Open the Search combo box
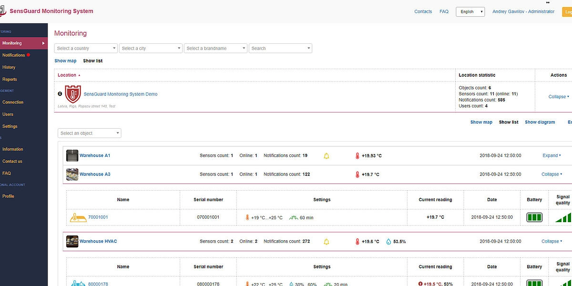The width and height of the screenshot is (572, 286). (x=280, y=48)
